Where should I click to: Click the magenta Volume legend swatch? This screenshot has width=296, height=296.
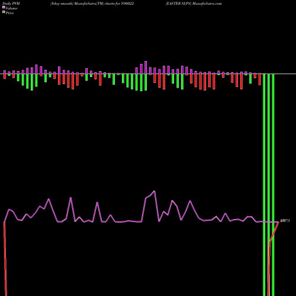tap(4, 8)
